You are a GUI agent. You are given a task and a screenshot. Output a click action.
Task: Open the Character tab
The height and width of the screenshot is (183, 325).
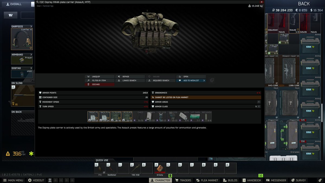pyautogui.click(x=160, y=180)
